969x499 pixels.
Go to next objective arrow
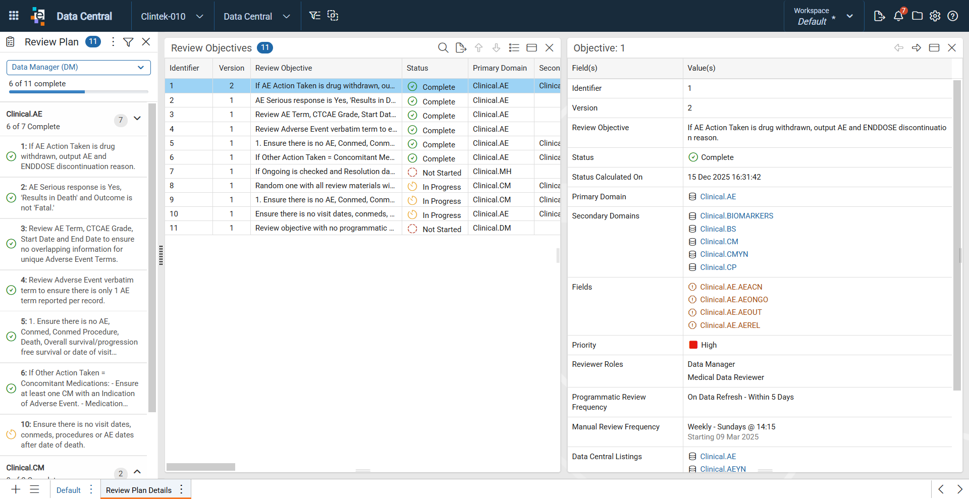click(x=917, y=48)
